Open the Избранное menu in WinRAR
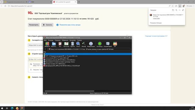The height and width of the screenshot is (110, 195). [x=65, y=40]
